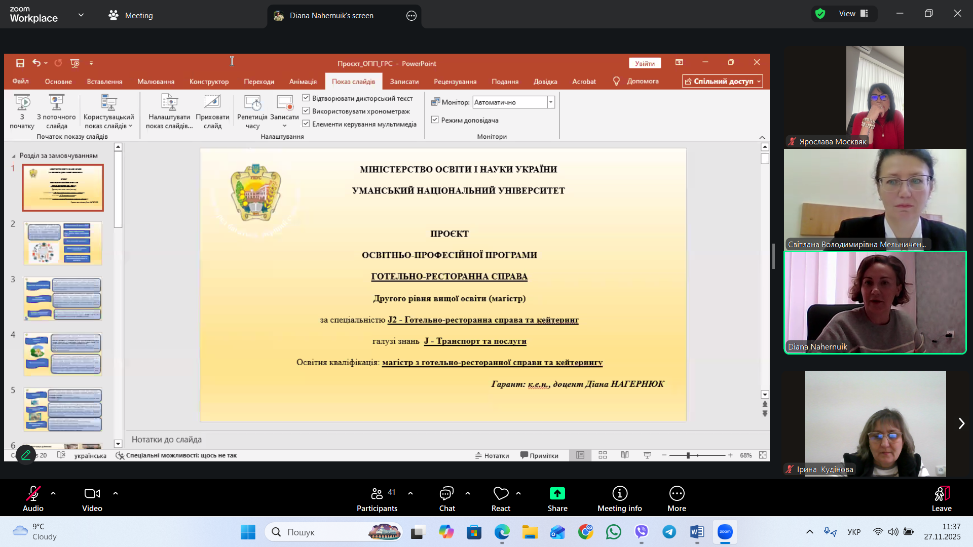Open Telegram from the taskbar

tap(669, 532)
